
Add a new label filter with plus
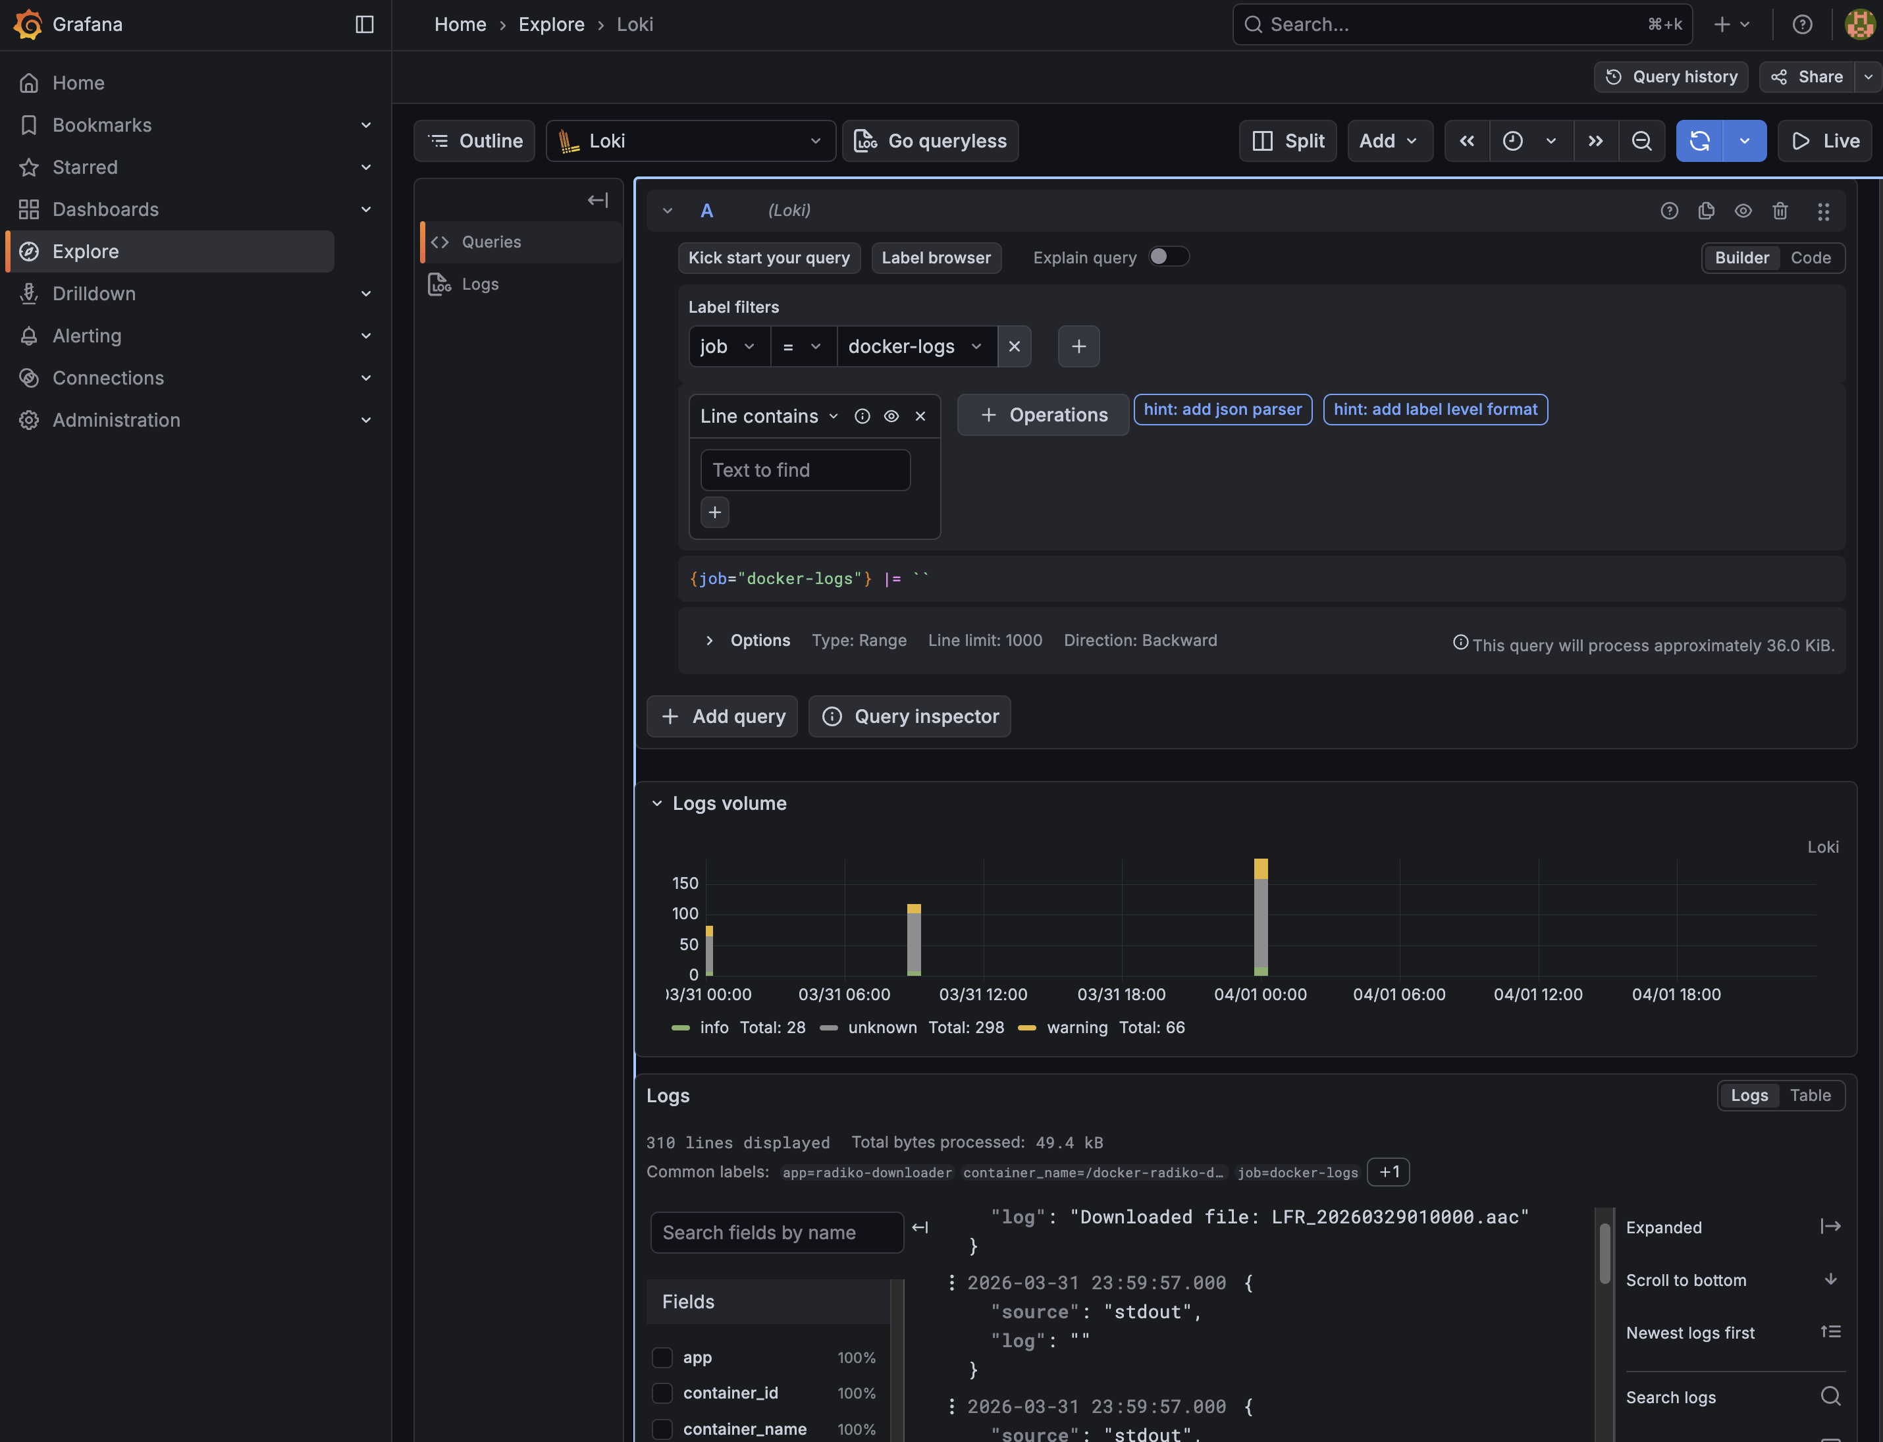tap(1079, 346)
